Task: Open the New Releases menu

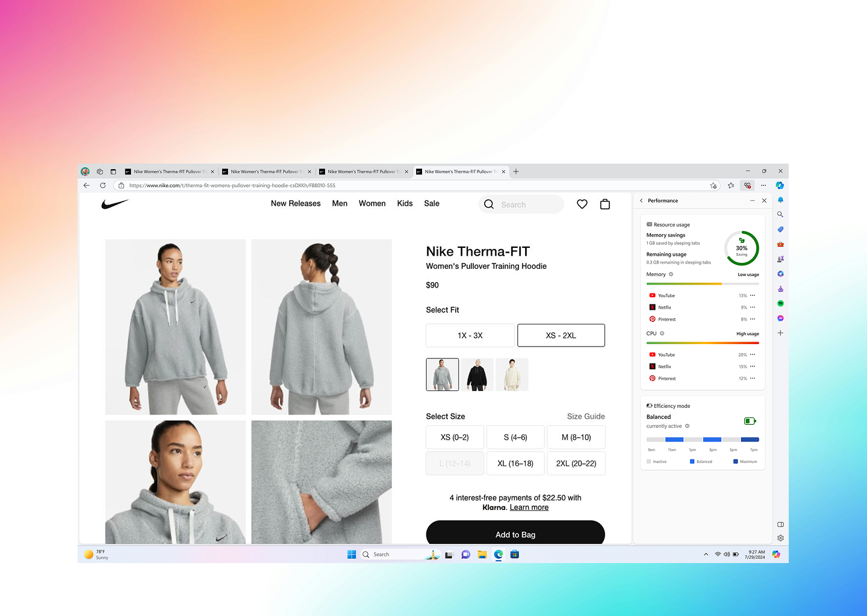Action: coord(296,203)
